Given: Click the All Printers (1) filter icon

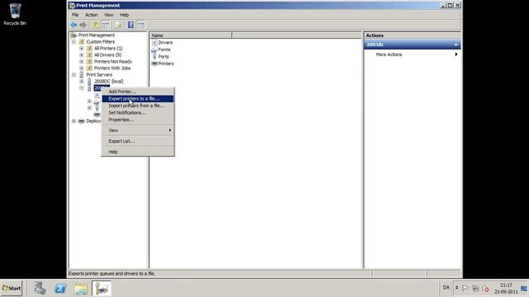Looking at the screenshot, I should (x=89, y=49).
